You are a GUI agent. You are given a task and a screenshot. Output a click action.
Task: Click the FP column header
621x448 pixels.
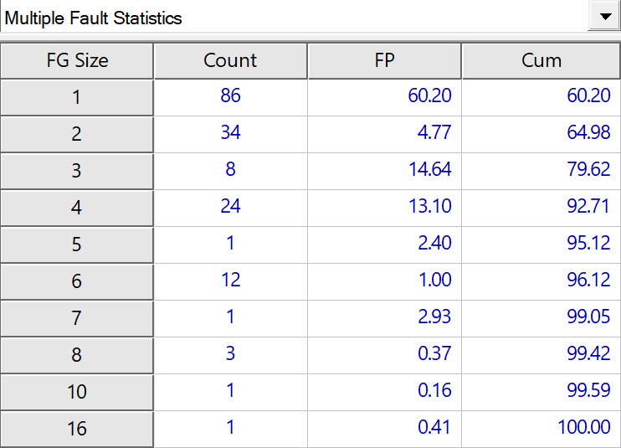pos(384,61)
